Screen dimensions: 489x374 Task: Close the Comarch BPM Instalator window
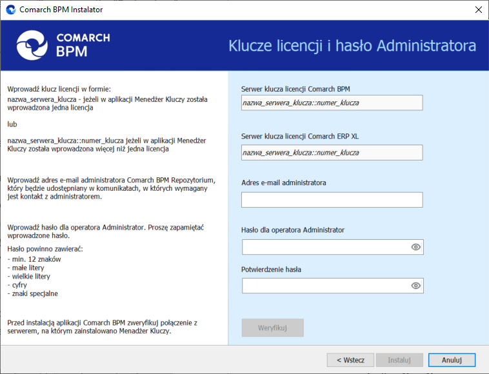[479, 10]
